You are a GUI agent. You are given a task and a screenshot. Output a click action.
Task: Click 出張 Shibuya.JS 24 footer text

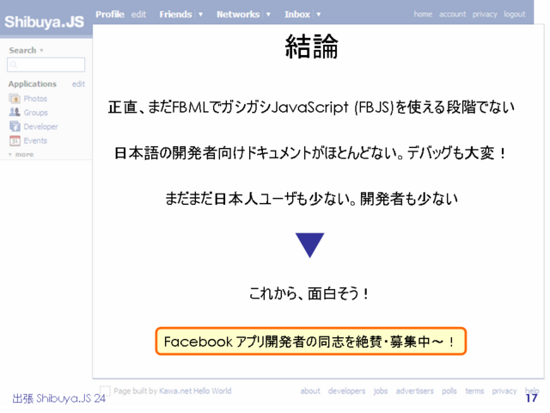pyautogui.click(x=59, y=398)
